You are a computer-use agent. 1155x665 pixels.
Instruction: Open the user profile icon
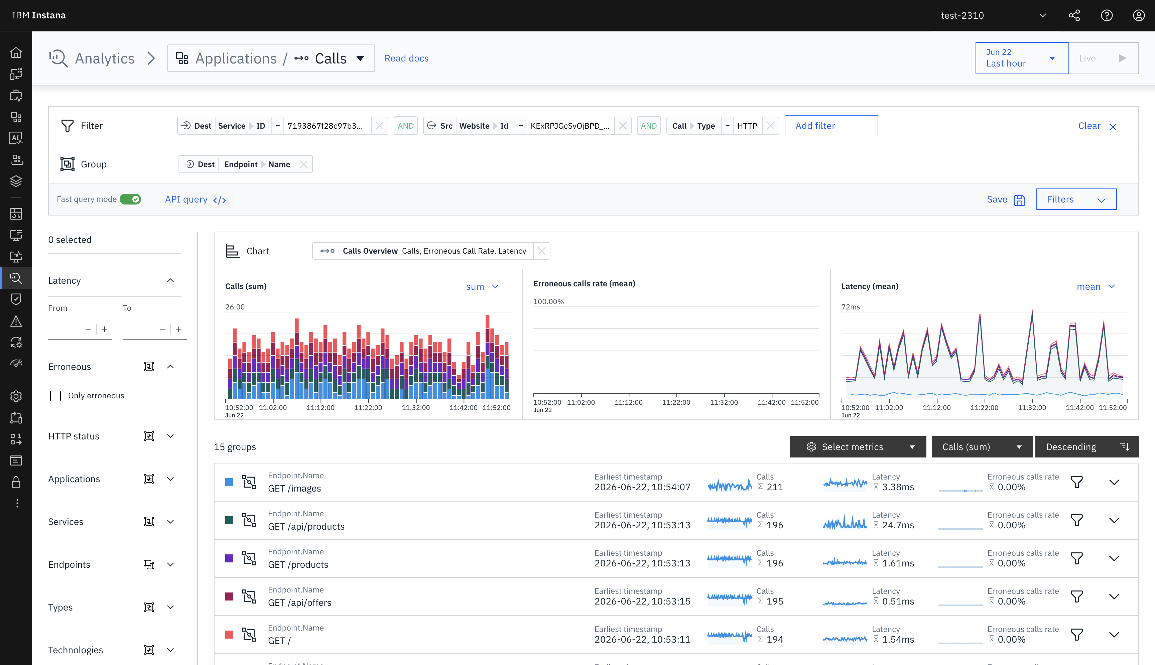pyautogui.click(x=1139, y=15)
